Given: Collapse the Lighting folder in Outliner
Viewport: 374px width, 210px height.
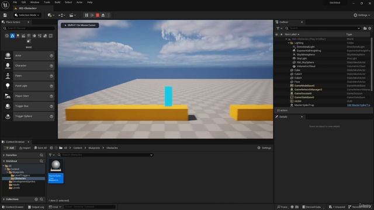Looking at the screenshot, I should point(289,43).
